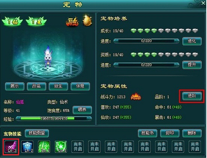Release the pet with 放生
This screenshot has width=207, height=158.
(x=58, y=86)
